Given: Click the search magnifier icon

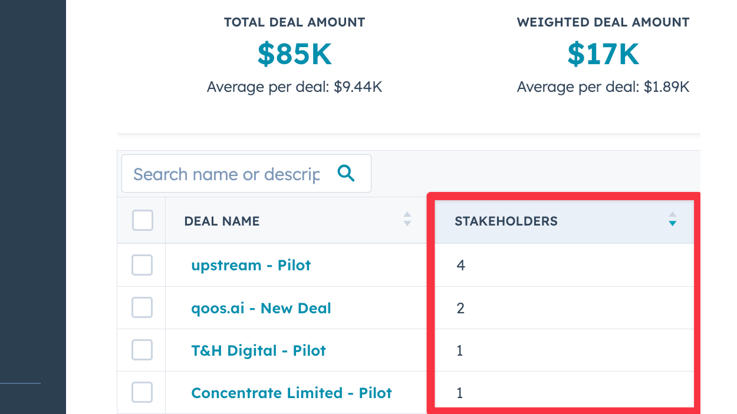Looking at the screenshot, I should [346, 173].
